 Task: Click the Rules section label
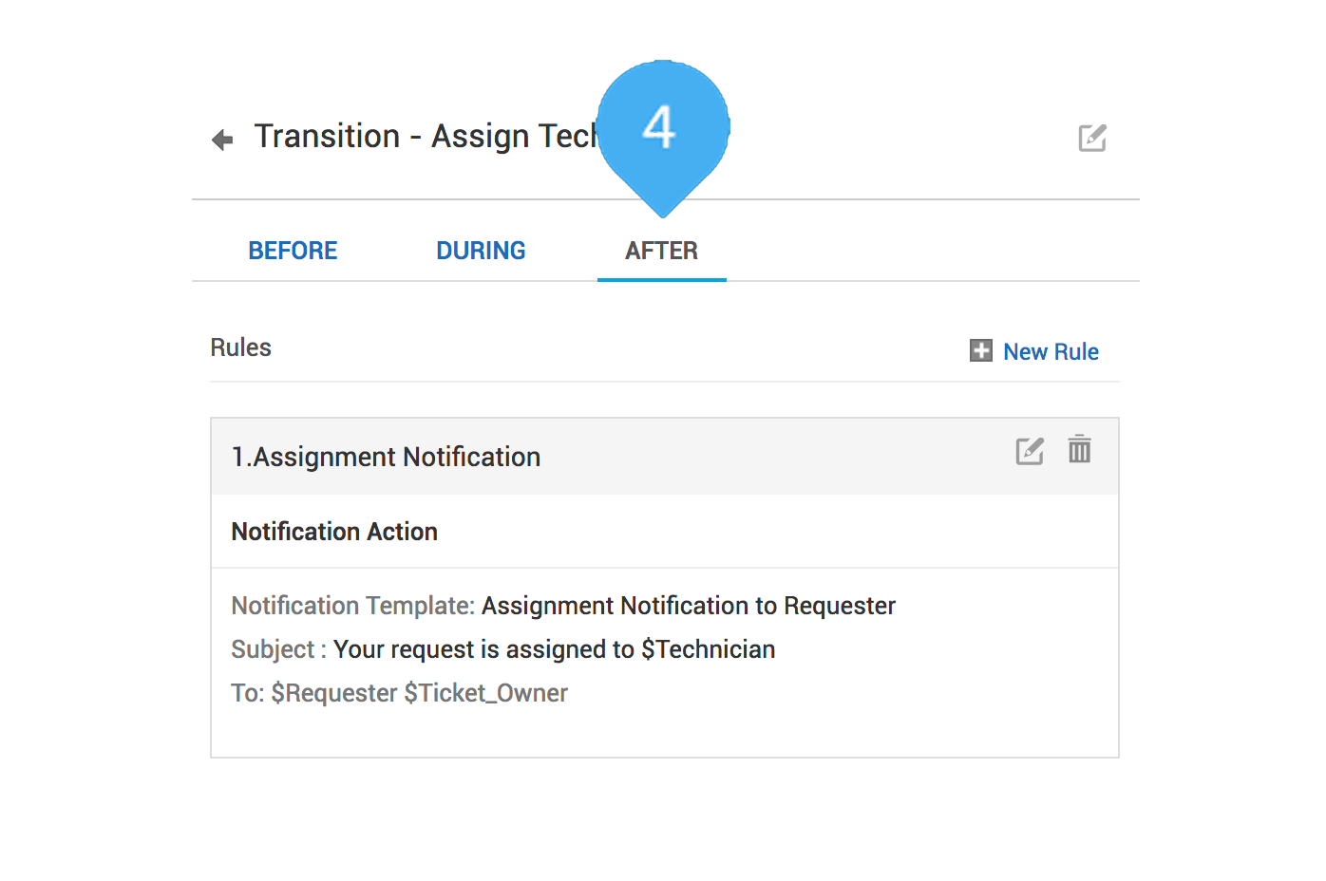(x=240, y=347)
